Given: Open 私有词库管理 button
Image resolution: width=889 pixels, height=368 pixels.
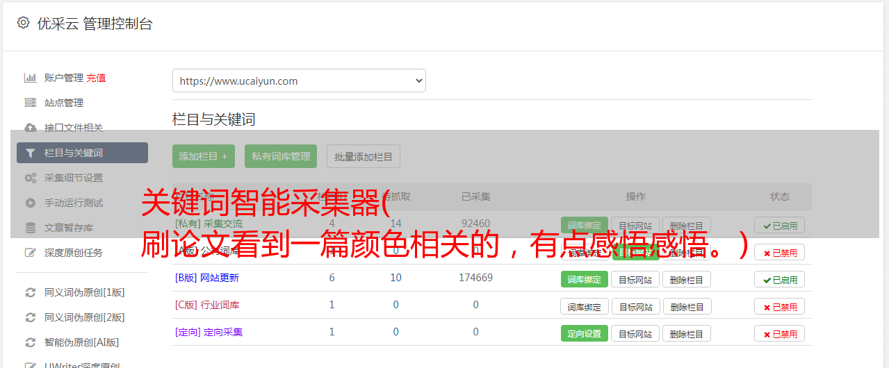Looking at the screenshot, I should tap(281, 156).
